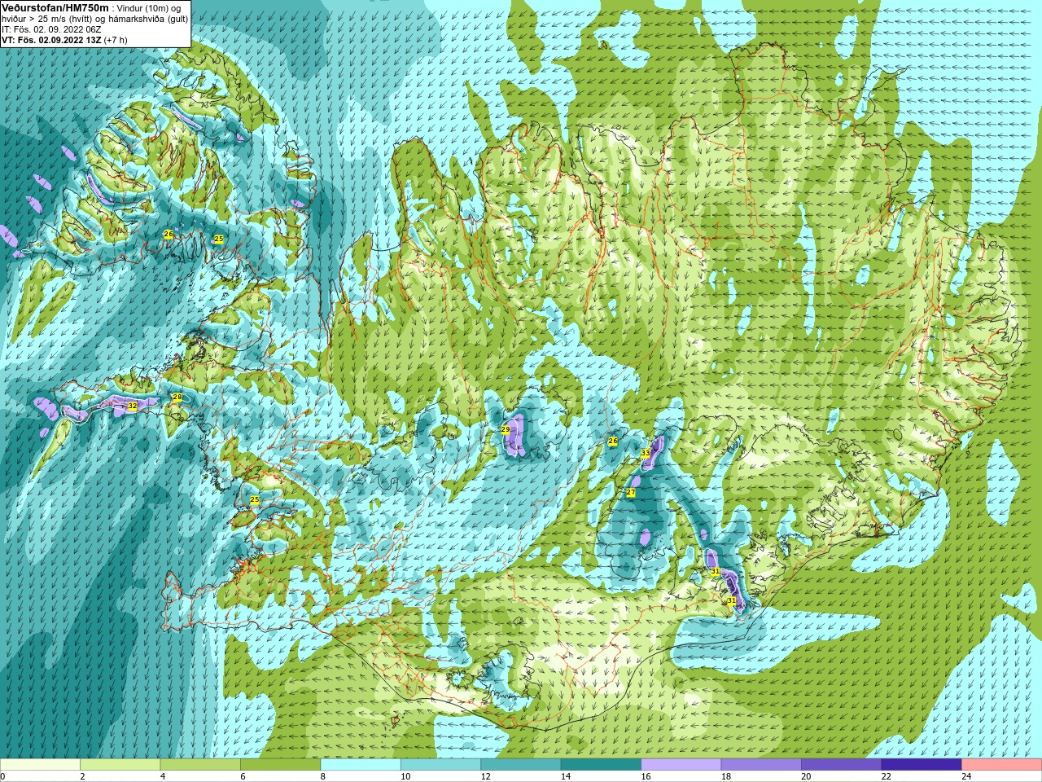This screenshot has width=1042, height=782.
Task: Click the pale yellow 0–2 m/s legend swatch
Action: click(41, 765)
